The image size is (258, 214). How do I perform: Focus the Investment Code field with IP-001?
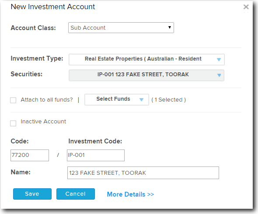pyautogui.click(x=96, y=155)
